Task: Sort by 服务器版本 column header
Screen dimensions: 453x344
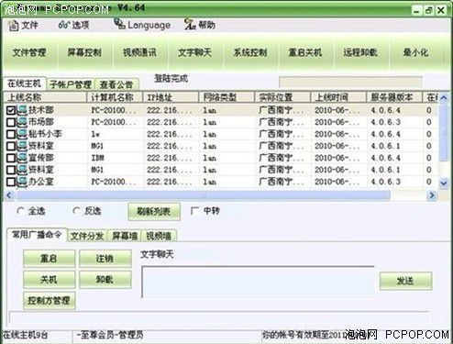Action: tap(394, 97)
